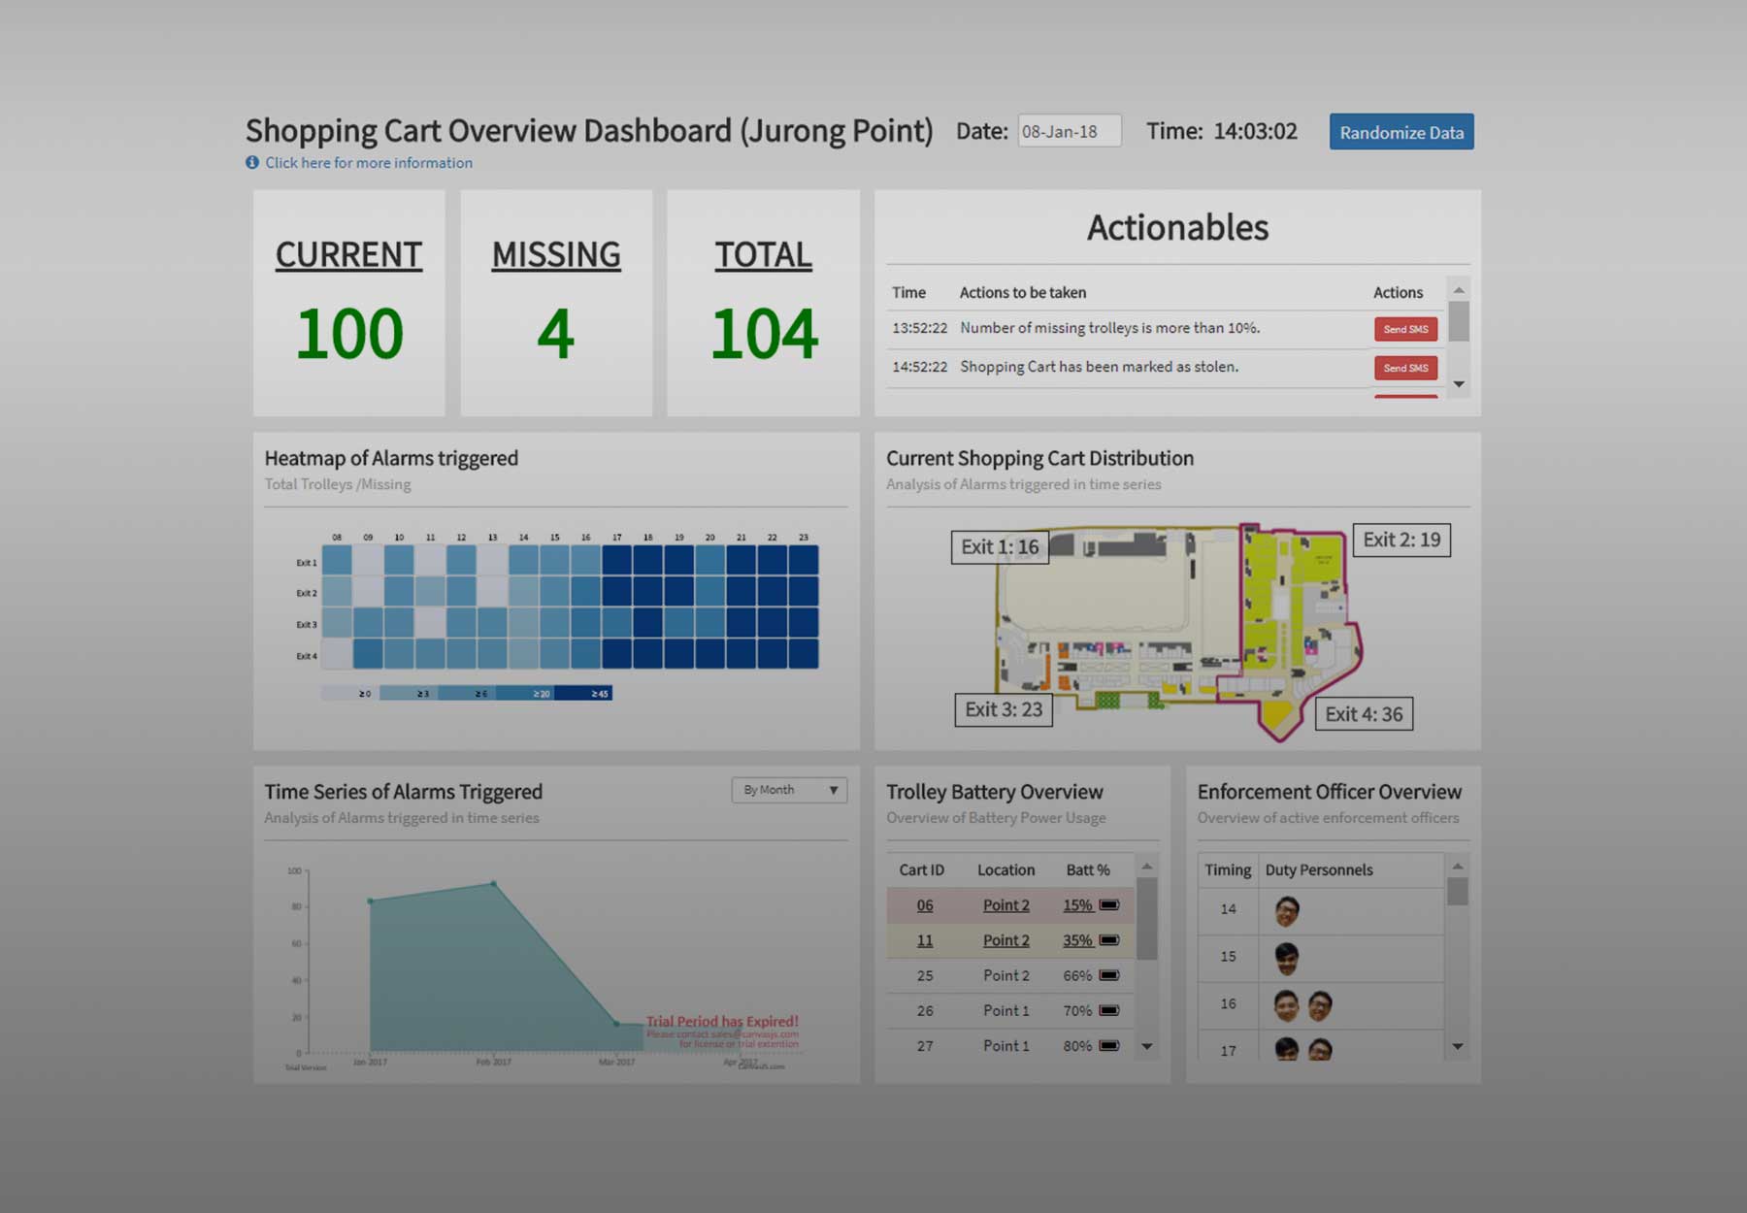Click the Exit 4 row label in heatmap
The image size is (1747, 1213).
307,657
